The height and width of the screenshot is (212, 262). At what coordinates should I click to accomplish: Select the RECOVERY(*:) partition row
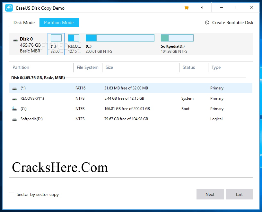(131, 98)
